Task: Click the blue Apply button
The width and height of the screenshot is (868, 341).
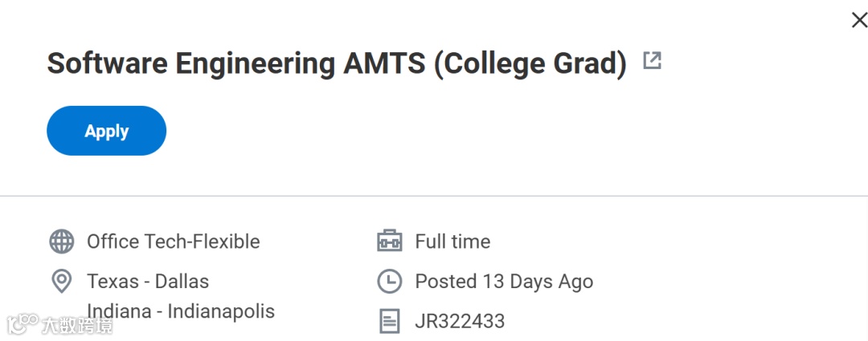Action: 106,131
